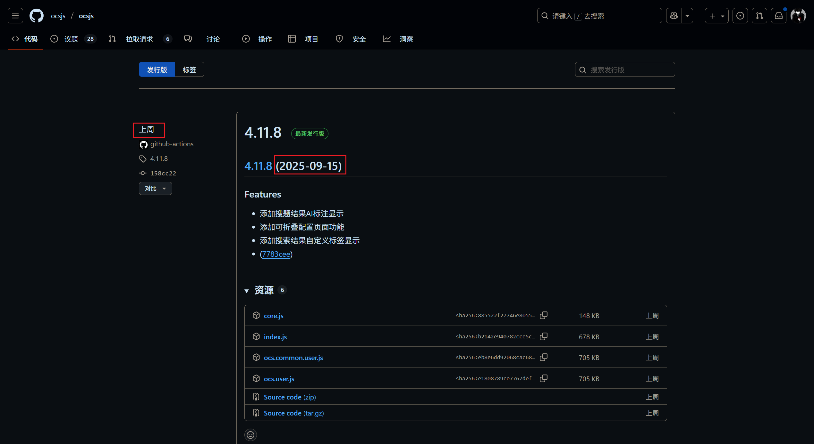Open pull requests icon in header
Viewport: 814px width, 444px height.
click(759, 16)
